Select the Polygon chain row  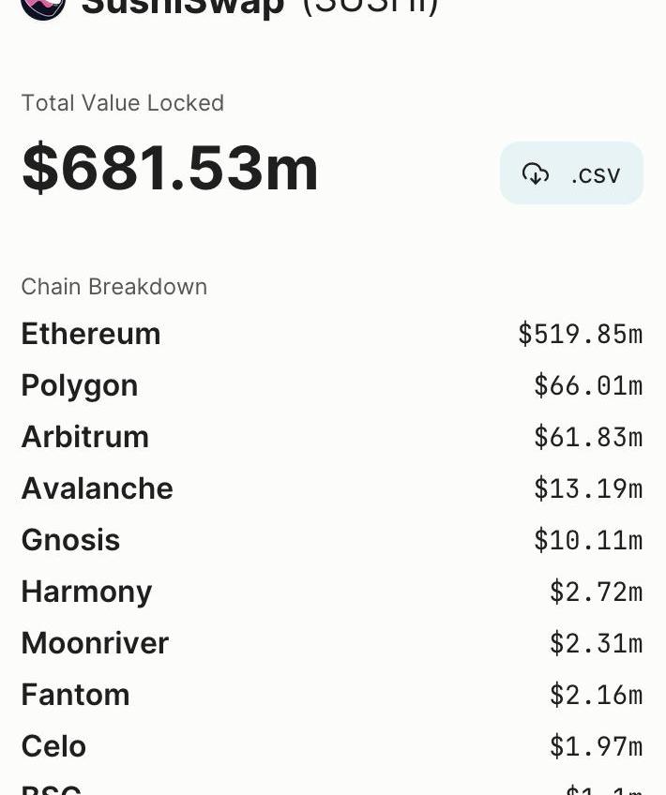[x=332, y=386]
